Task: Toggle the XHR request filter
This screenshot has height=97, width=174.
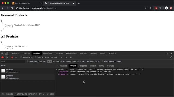Action: click(49, 61)
